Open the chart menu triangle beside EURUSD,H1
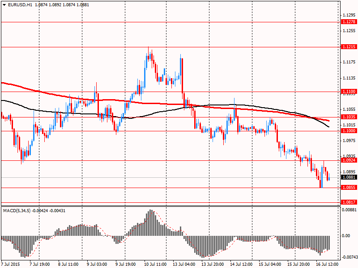Image resolution: width=358 pixels, height=268 pixels. coord(4,5)
